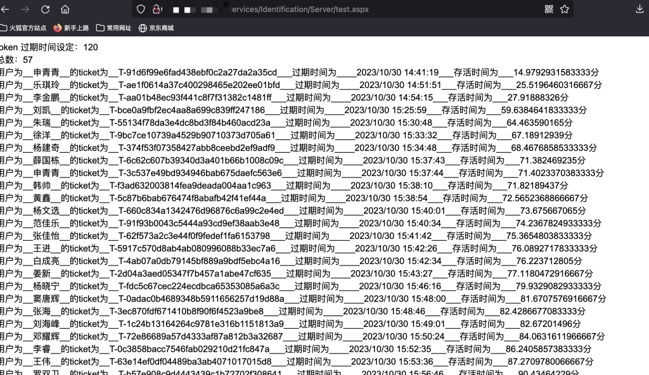Go to the browser home page
The height and width of the screenshot is (375, 649).
coord(65,10)
